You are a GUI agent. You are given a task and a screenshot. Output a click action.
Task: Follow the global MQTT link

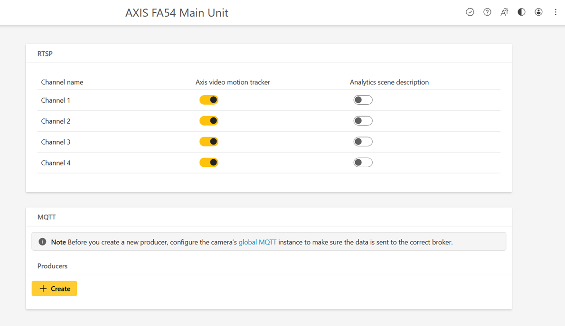pos(257,242)
